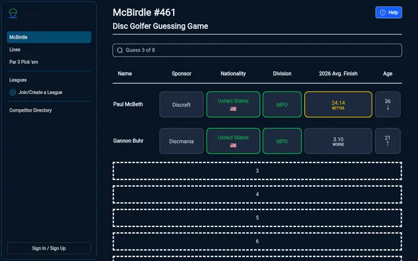Click the Nationality column header

click(x=233, y=74)
